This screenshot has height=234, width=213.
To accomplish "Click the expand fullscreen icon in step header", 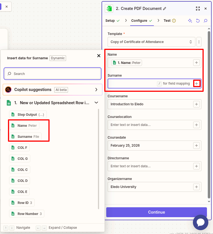I will click(x=198, y=9).
